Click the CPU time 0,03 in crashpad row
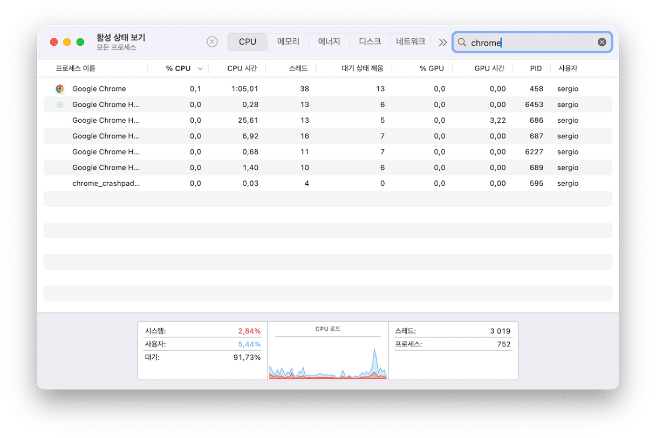 250,183
